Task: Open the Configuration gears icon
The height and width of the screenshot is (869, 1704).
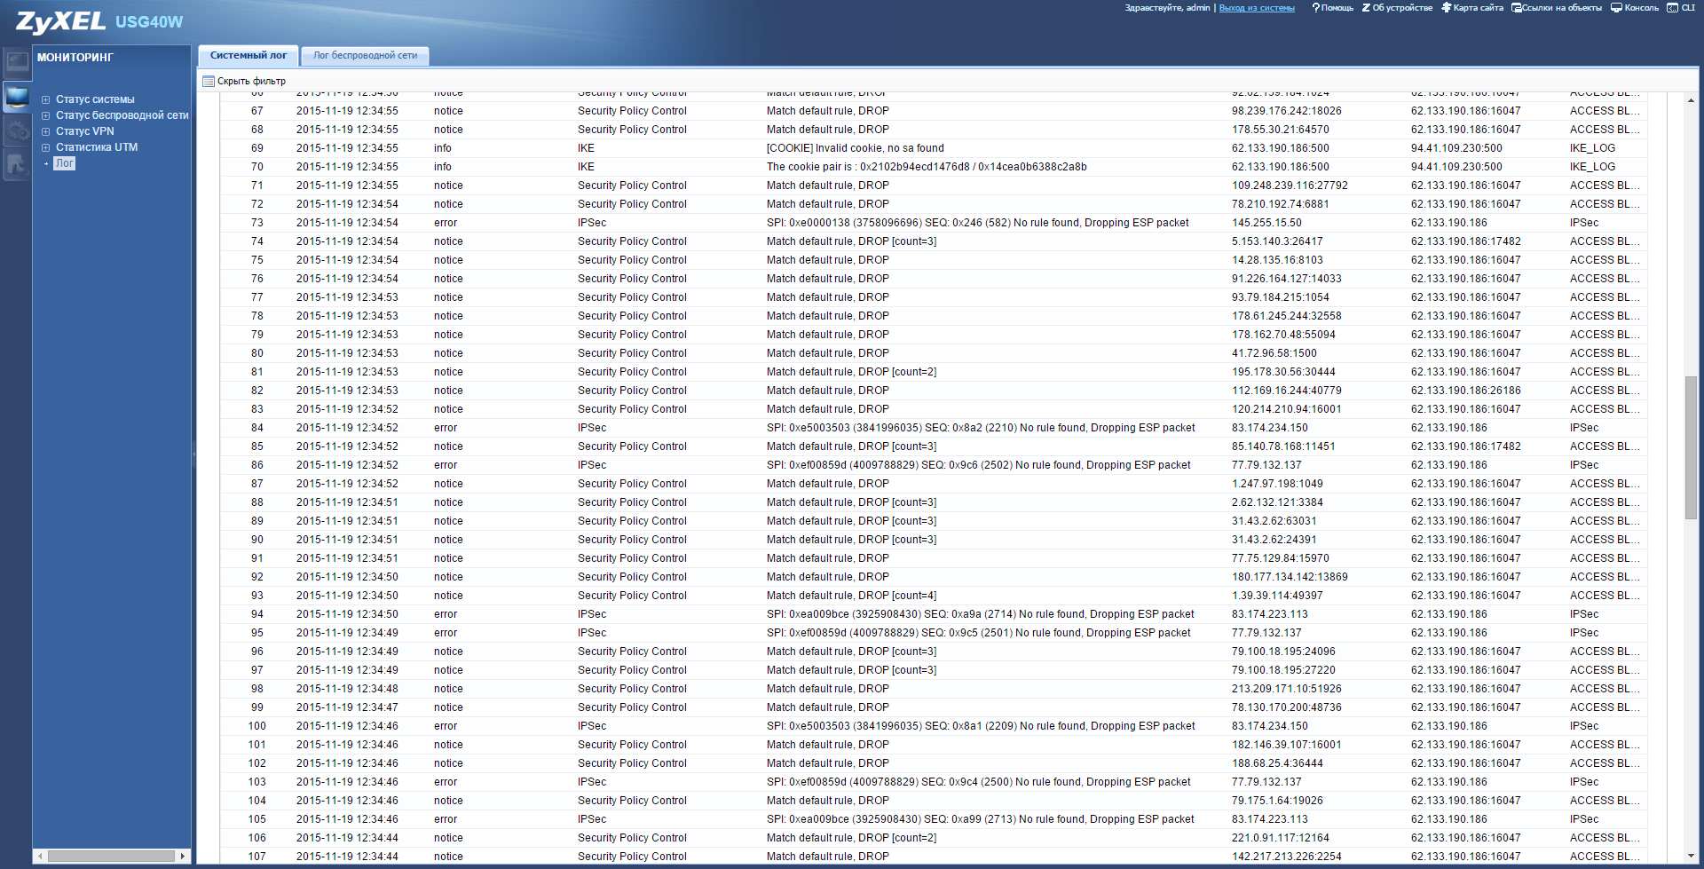Action: click(17, 130)
